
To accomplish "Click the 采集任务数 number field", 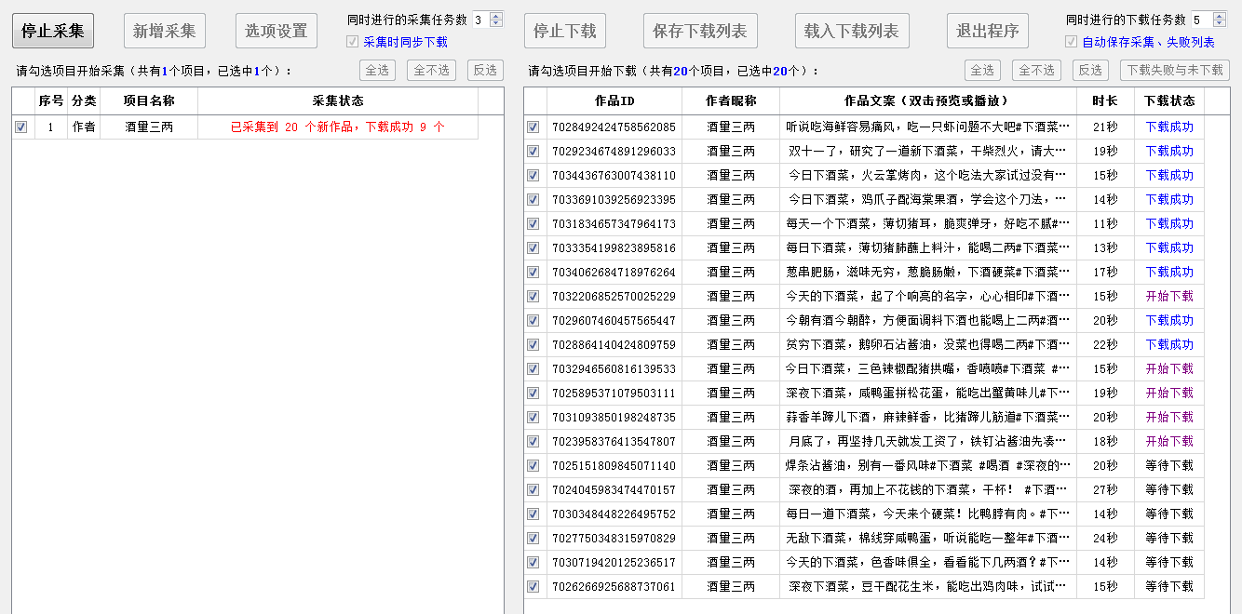I will coord(479,20).
